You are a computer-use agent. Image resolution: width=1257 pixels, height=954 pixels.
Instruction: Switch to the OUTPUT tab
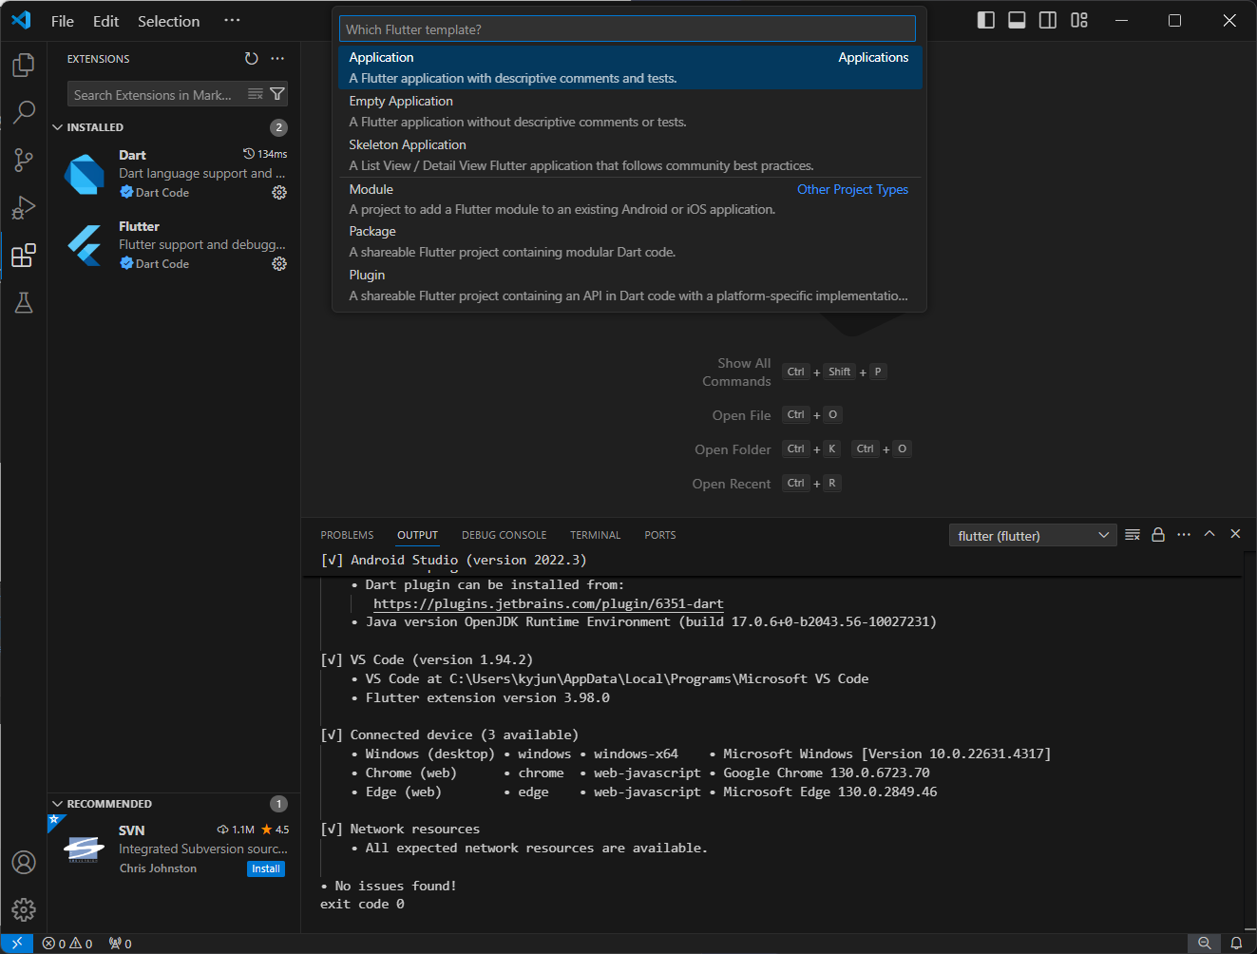pyautogui.click(x=417, y=535)
